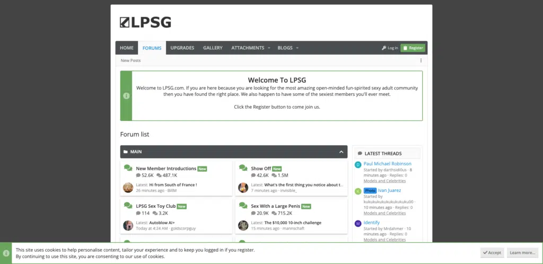Click the Learn more button
This screenshot has width=543, height=264.
(522, 252)
